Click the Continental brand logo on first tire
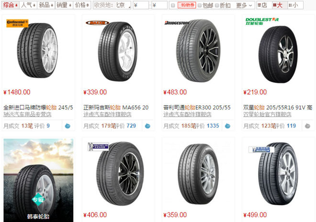 point(17,23)
